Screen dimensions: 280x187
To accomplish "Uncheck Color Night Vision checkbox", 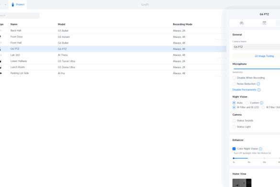I will [234, 149].
